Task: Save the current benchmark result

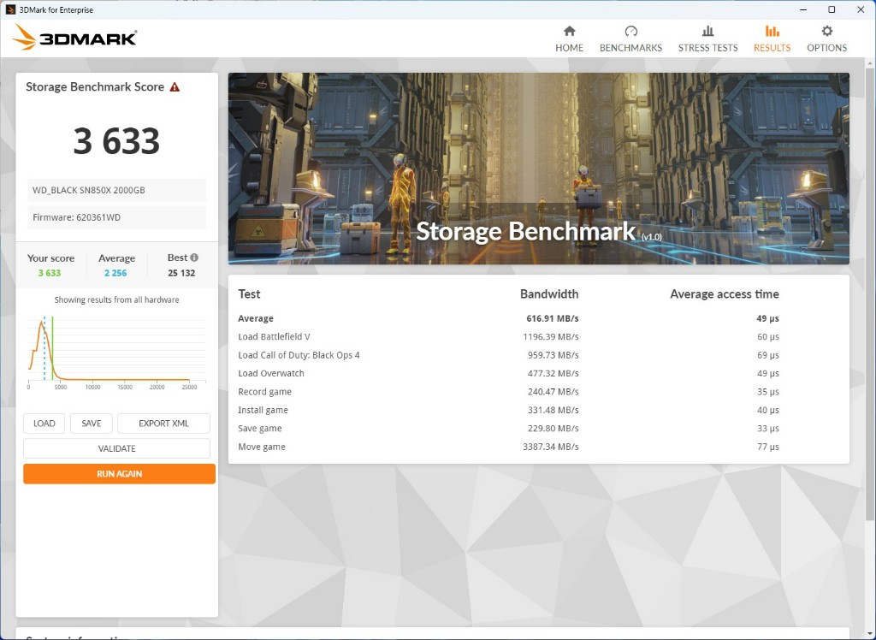Action: (91, 423)
